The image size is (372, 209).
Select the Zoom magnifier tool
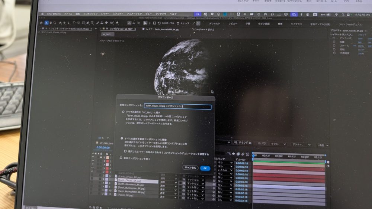click(55, 23)
